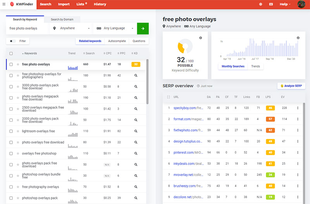Toggle the Filter switch
Image resolution: width=310 pixels, height=204 pixels.
[12, 41]
